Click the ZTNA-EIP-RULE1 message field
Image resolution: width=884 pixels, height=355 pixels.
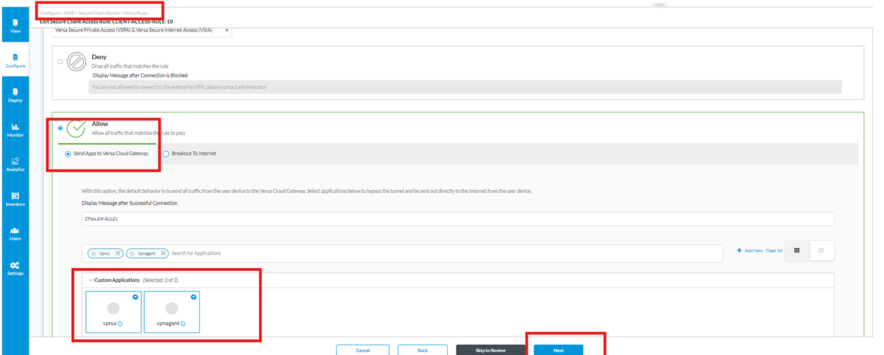[457, 219]
